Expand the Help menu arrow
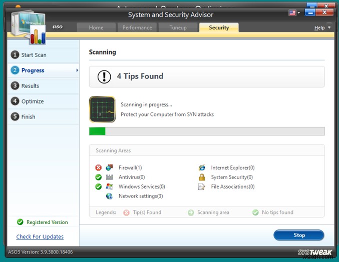 coord(329,27)
